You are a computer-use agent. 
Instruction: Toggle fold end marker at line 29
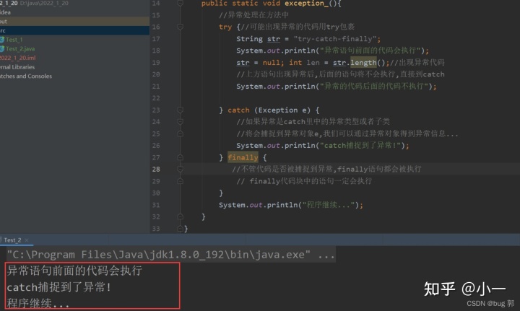pyautogui.click(x=180, y=181)
